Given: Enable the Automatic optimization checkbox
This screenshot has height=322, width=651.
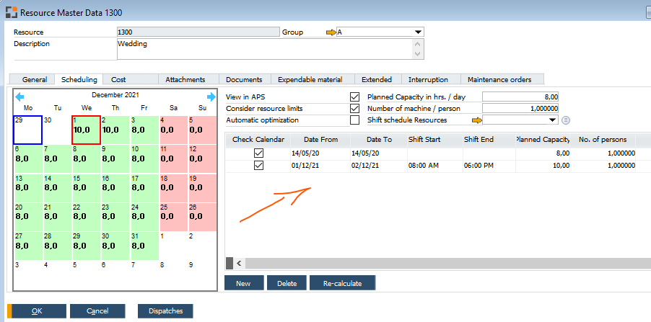Looking at the screenshot, I should point(354,120).
